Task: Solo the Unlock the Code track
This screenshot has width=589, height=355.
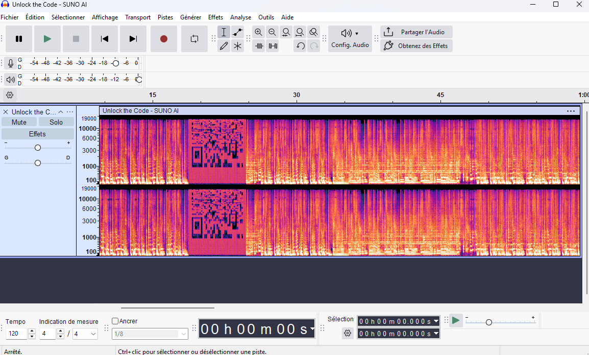Action: [56, 122]
